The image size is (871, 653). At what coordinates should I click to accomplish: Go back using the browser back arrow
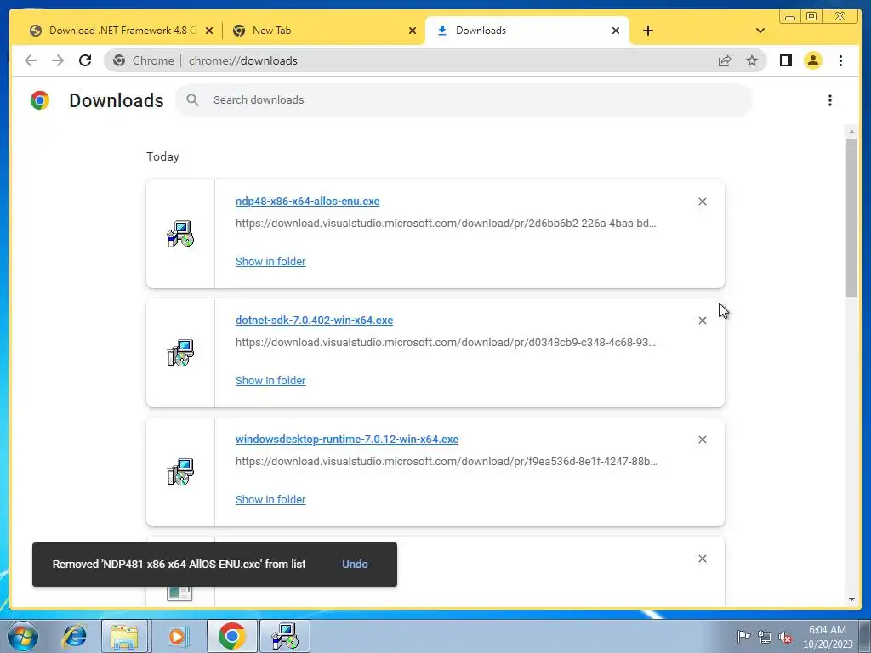(31, 60)
